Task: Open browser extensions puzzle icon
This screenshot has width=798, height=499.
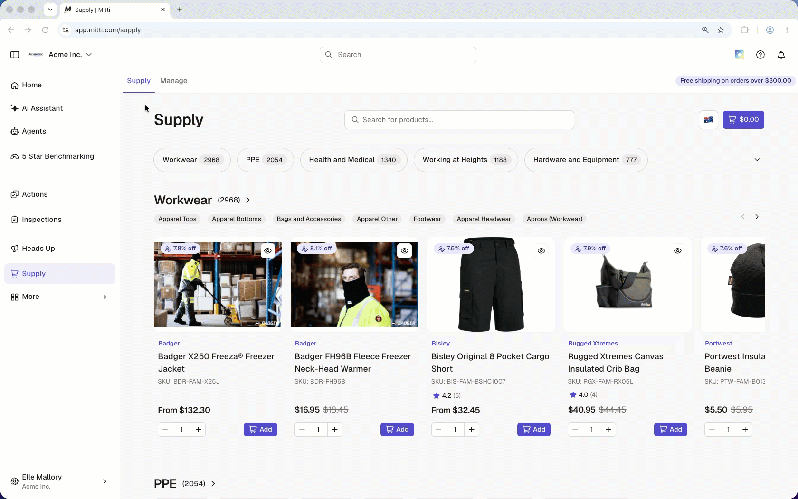Action: [x=744, y=30]
